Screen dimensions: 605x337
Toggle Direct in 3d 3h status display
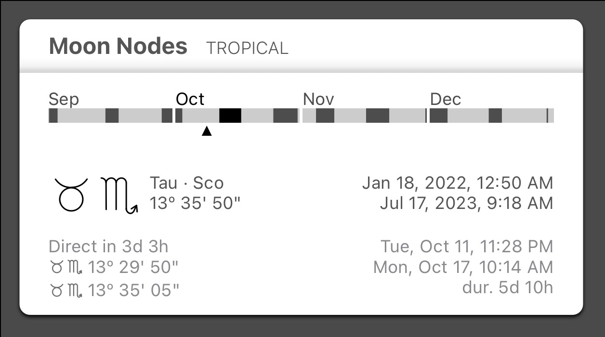(108, 246)
